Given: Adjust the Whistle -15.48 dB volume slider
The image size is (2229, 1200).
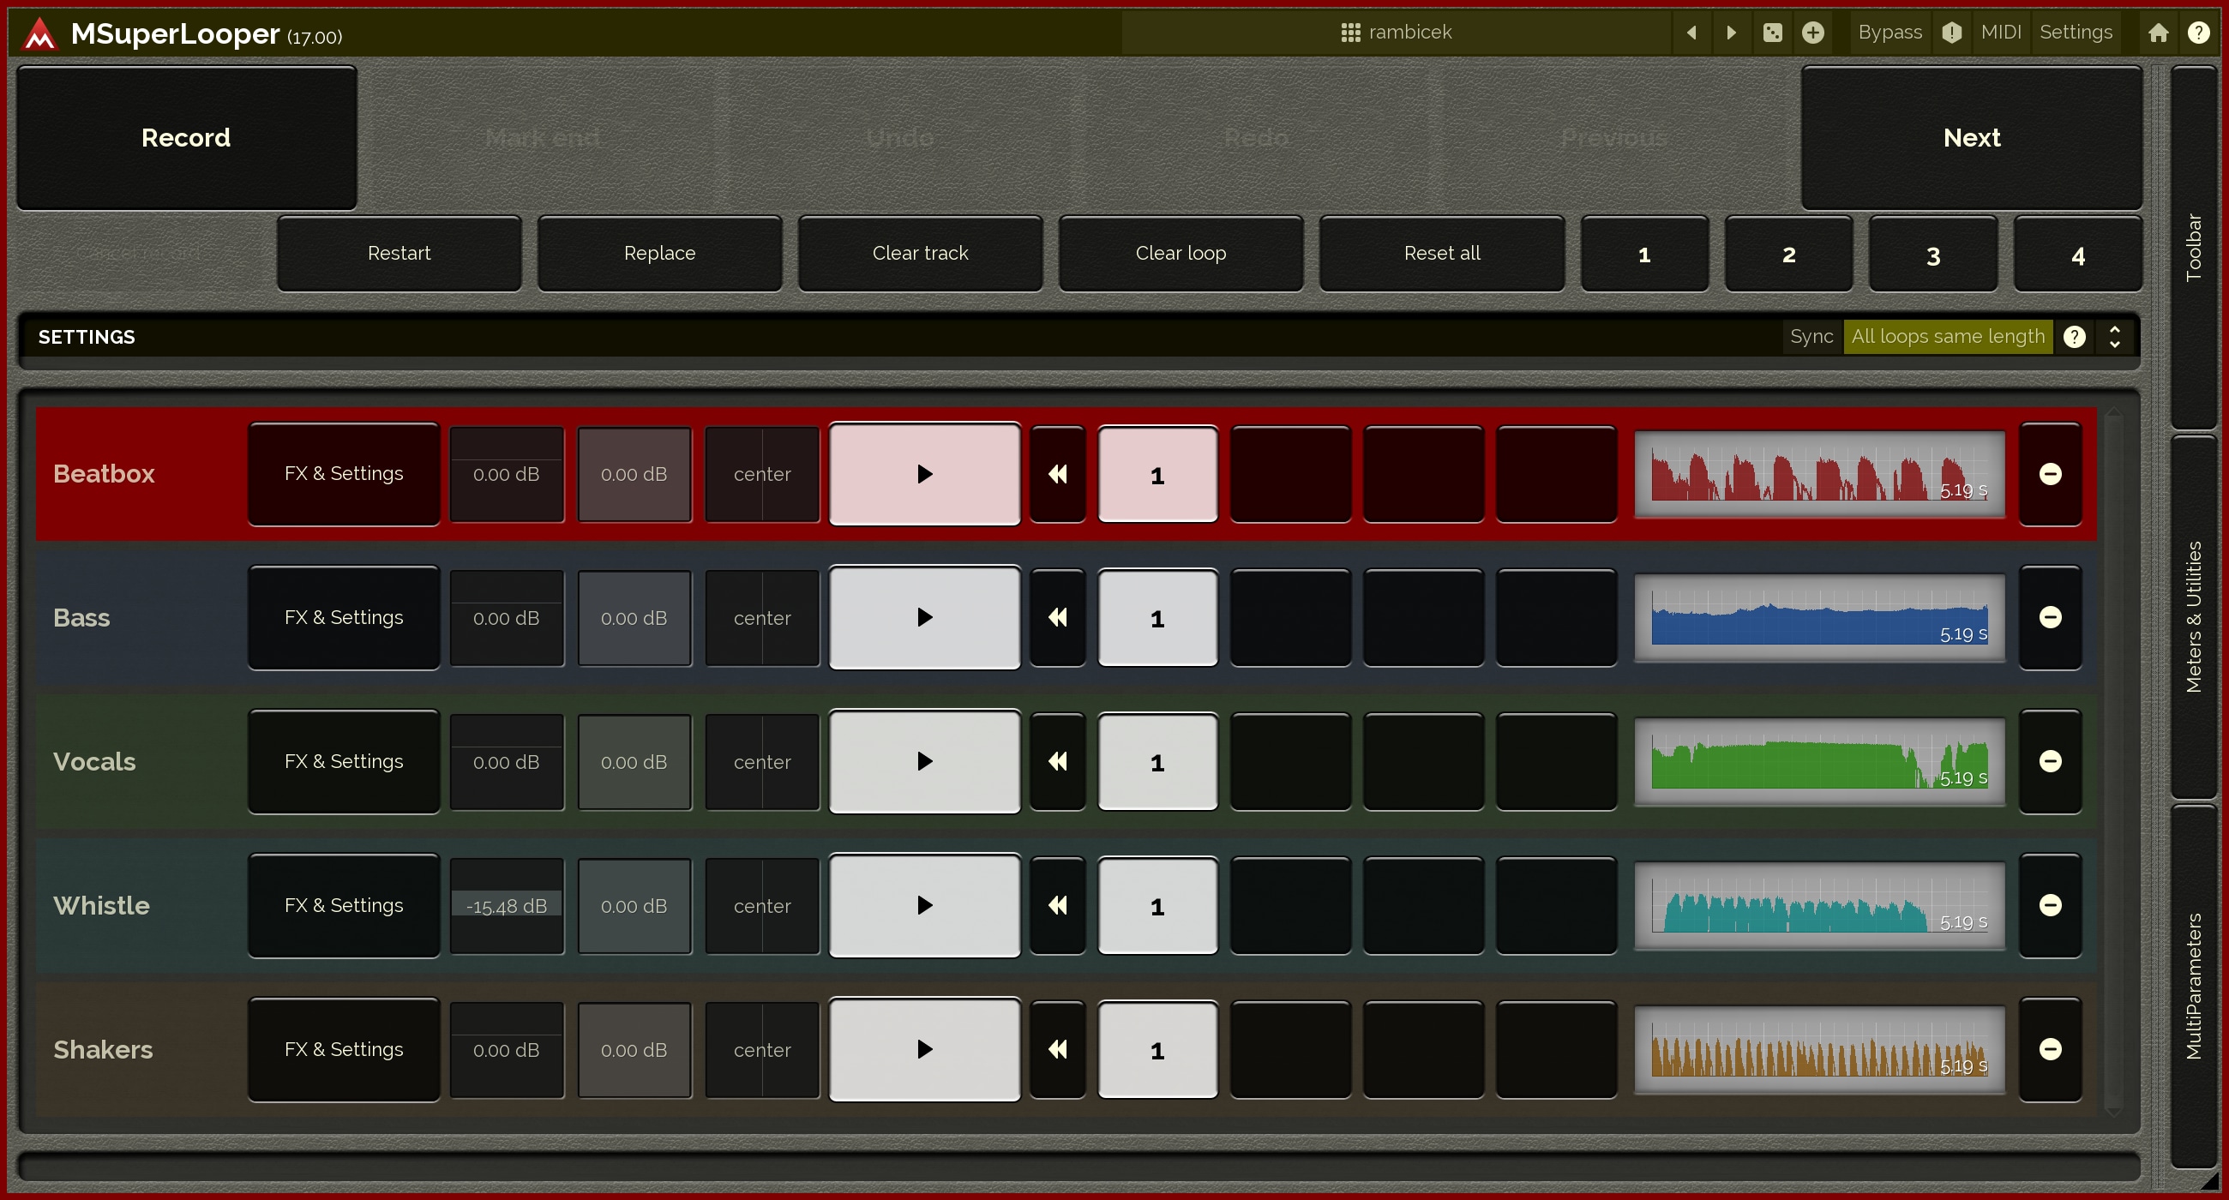Looking at the screenshot, I should click(x=506, y=906).
